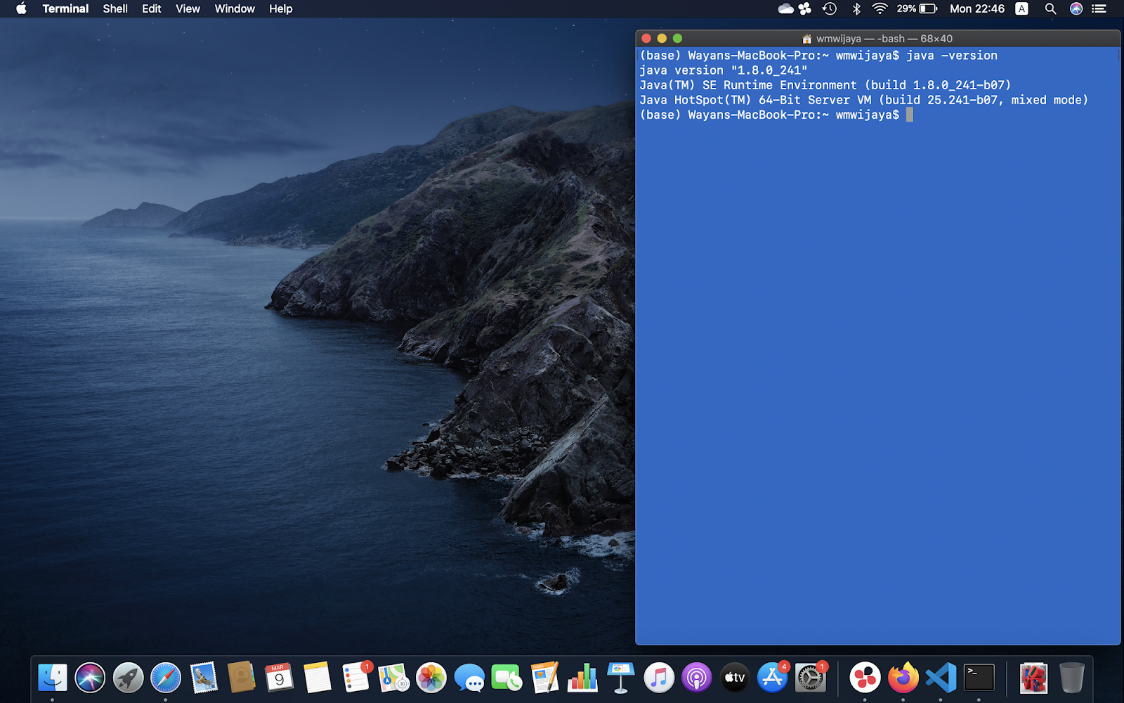This screenshot has width=1124, height=703.
Task: Switch input source via the A indicator
Action: tap(1021, 8)
